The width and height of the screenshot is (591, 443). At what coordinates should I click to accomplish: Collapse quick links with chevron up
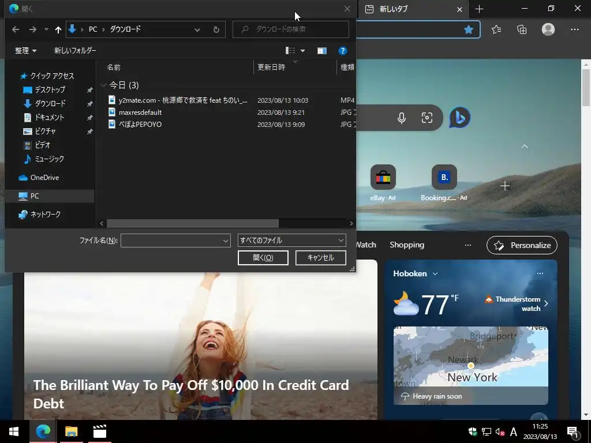click(525, 146)
